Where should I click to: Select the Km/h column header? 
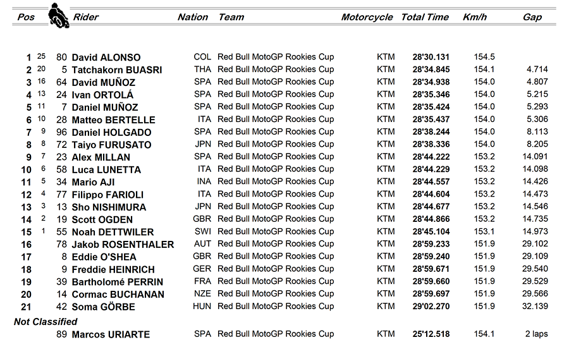click(475, 17)
